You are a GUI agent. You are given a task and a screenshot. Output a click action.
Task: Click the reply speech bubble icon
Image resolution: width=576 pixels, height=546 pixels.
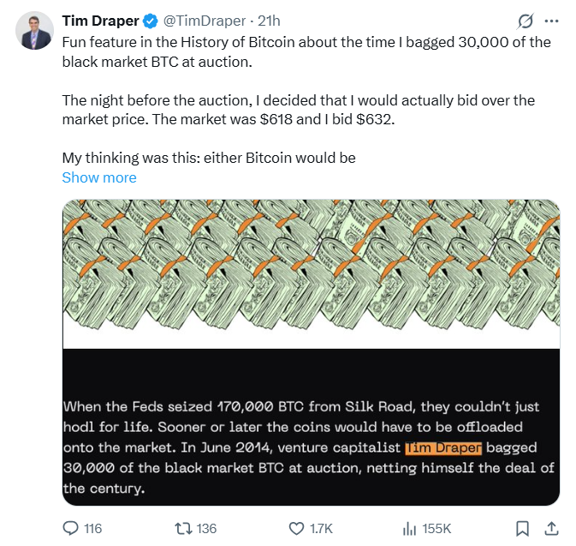point(71,528)
